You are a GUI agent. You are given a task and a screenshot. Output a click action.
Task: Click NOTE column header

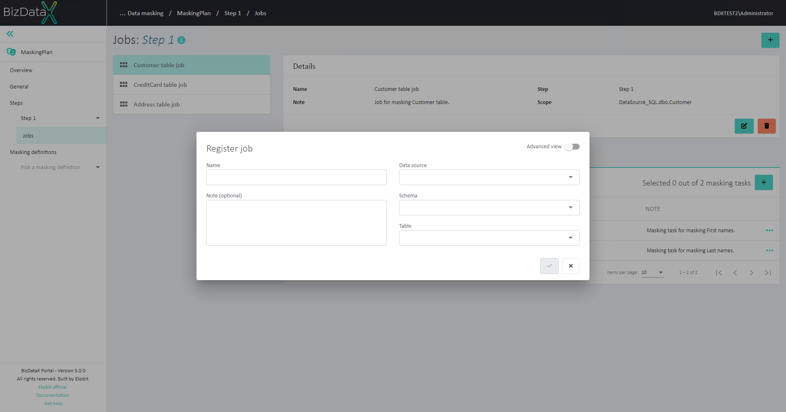pos(653,209)
